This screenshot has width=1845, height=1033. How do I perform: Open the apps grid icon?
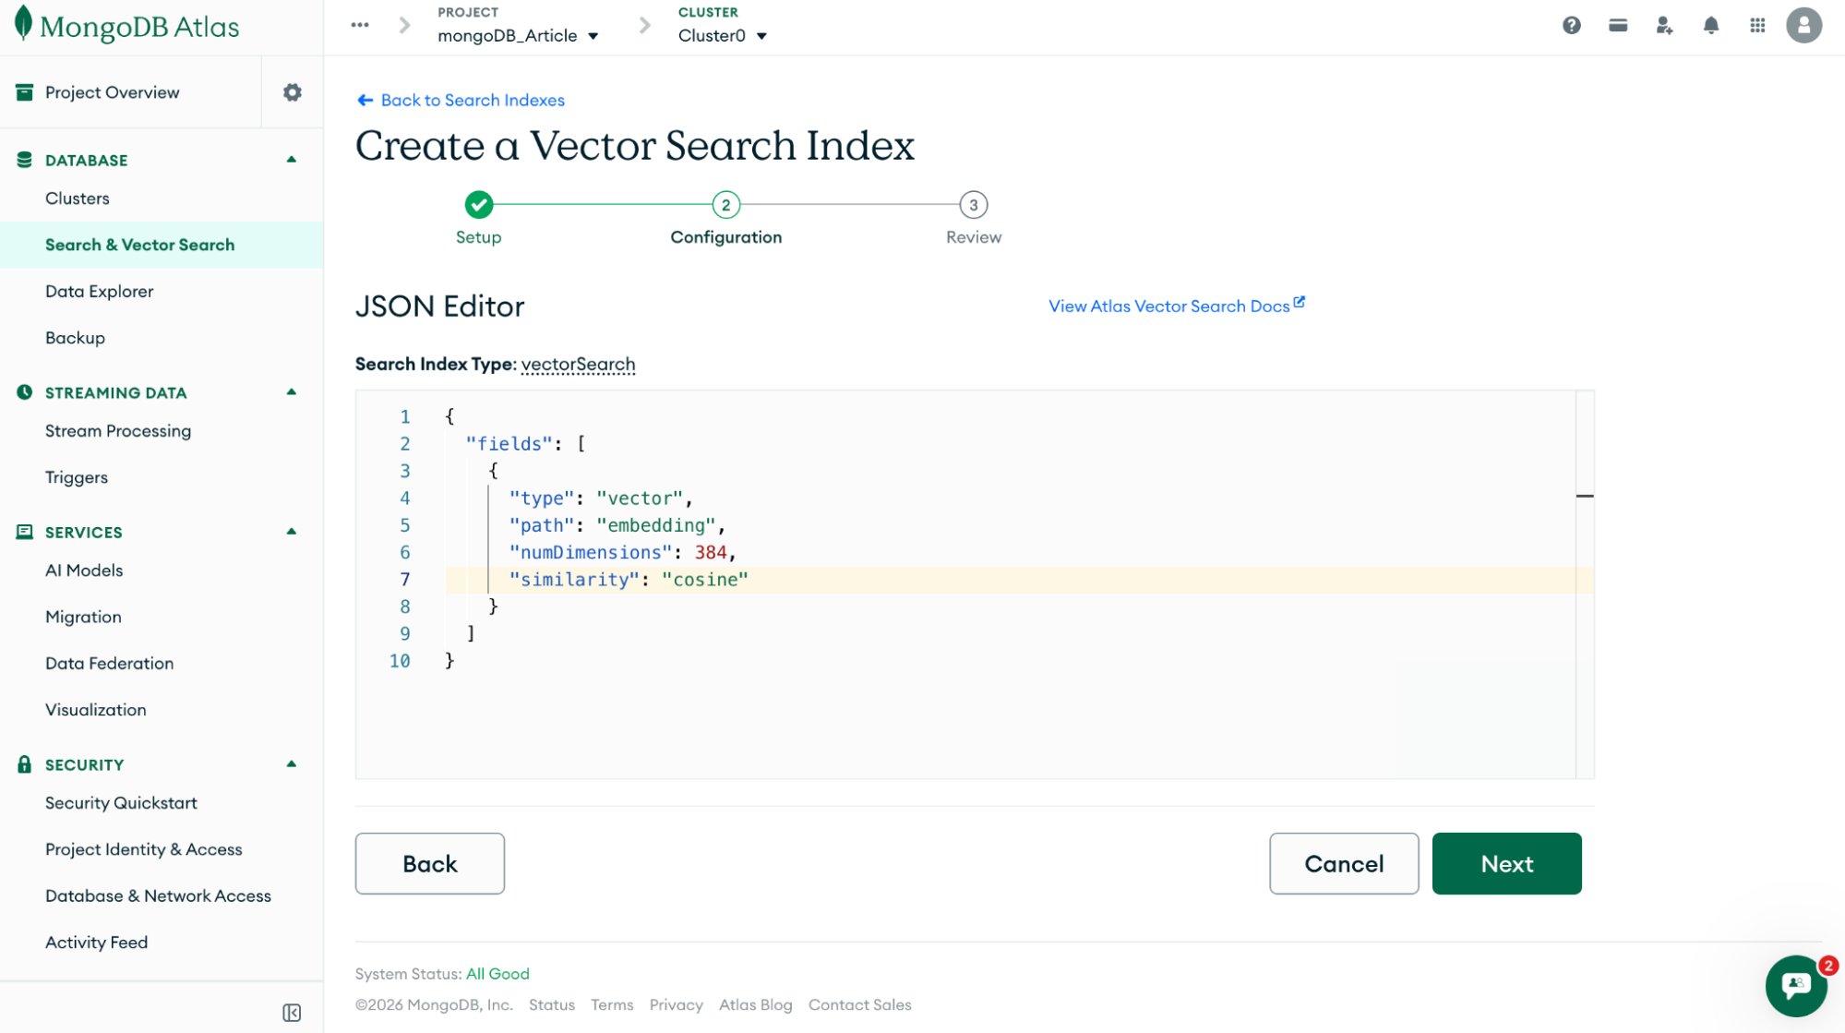click(1757, 26)
